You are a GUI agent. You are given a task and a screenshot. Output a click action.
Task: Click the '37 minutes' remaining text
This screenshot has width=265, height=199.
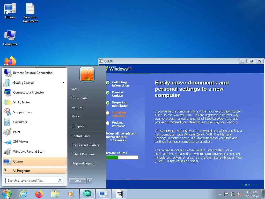click(x=118, y=140)
